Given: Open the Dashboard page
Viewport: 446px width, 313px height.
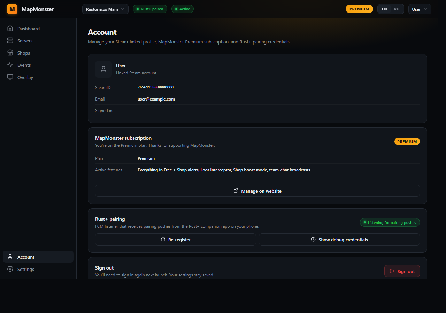Looking at the screenshot, I should point(38,29).
